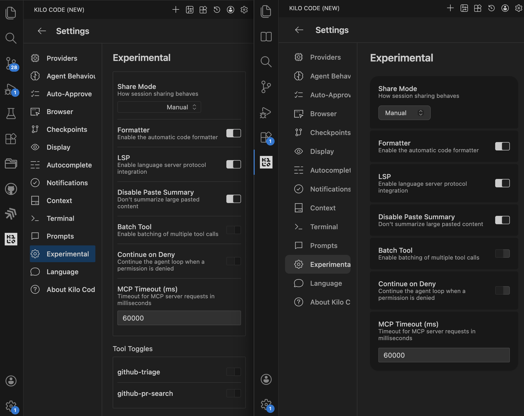
Task: Open gear settings icon in right panel header
Action: 518,8
